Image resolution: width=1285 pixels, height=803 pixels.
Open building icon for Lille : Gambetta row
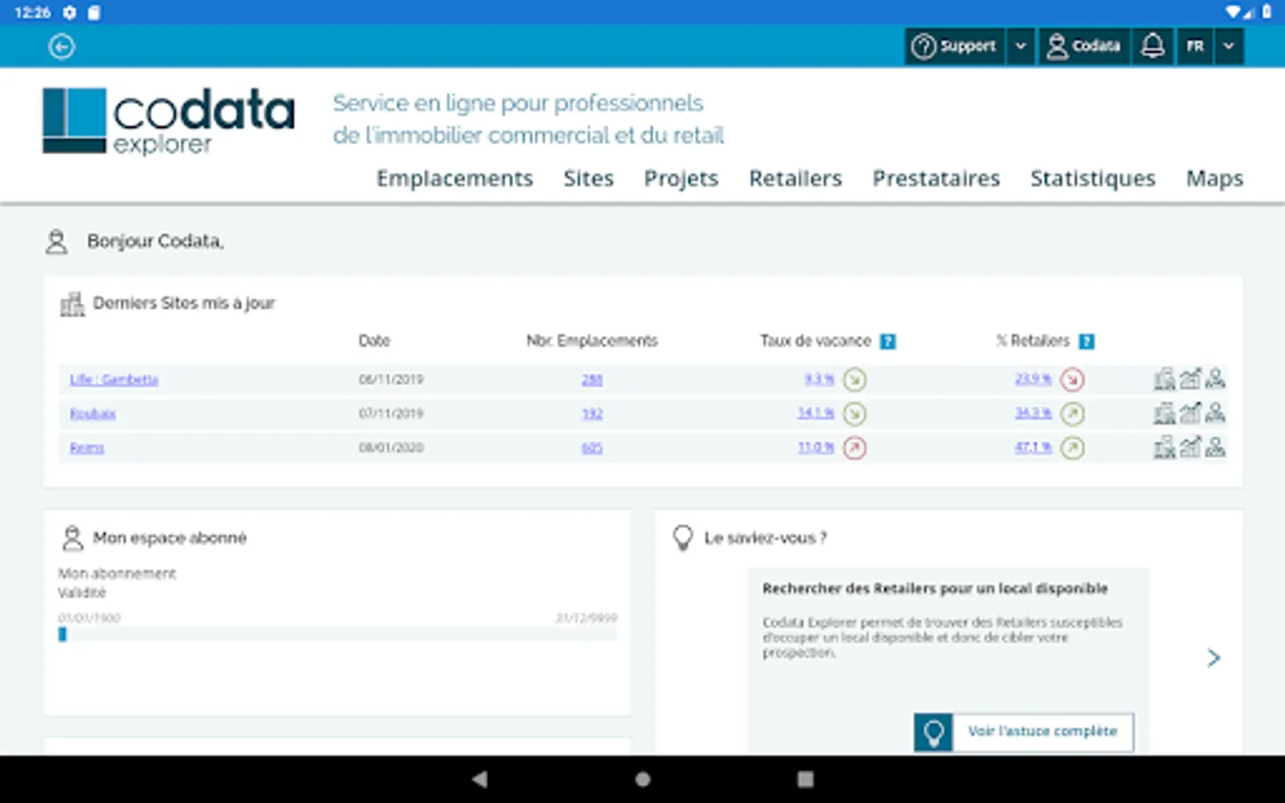1165,379
